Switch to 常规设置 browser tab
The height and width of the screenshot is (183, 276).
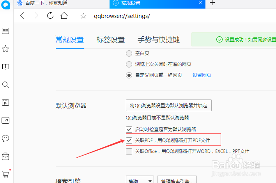click(x=157, y=4)
